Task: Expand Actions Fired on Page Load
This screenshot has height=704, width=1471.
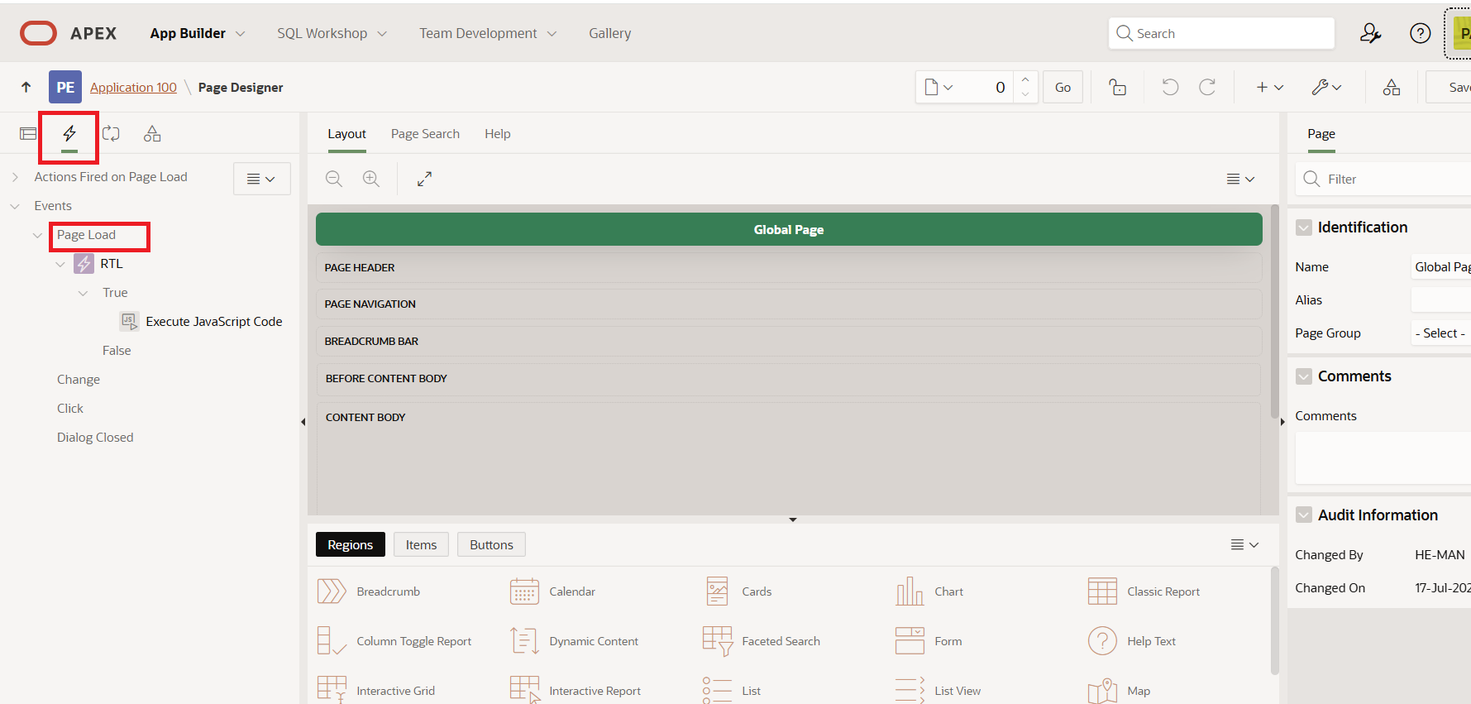Action: tap(16, 177)
